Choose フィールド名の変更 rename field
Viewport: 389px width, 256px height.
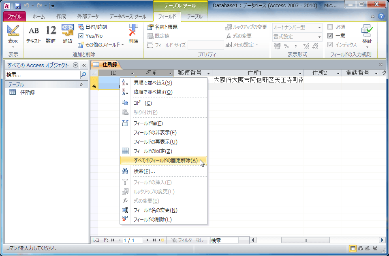click(x=164, y=210)
